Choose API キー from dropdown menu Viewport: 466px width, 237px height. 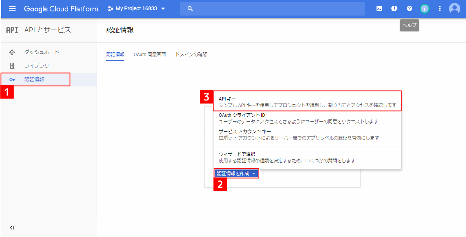point(308,102)
